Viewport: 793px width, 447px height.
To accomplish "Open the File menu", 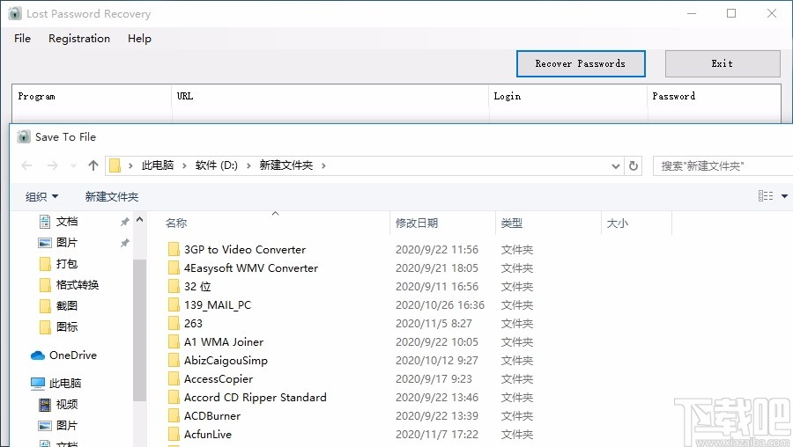I will pyautogui.click(x=22, y=39).
